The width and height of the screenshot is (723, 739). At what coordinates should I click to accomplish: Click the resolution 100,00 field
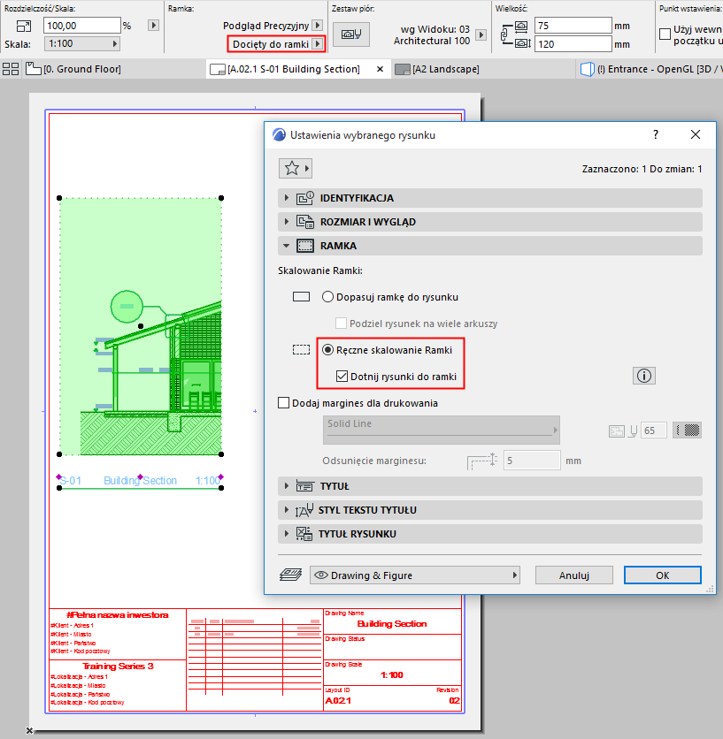pos(82,26)
